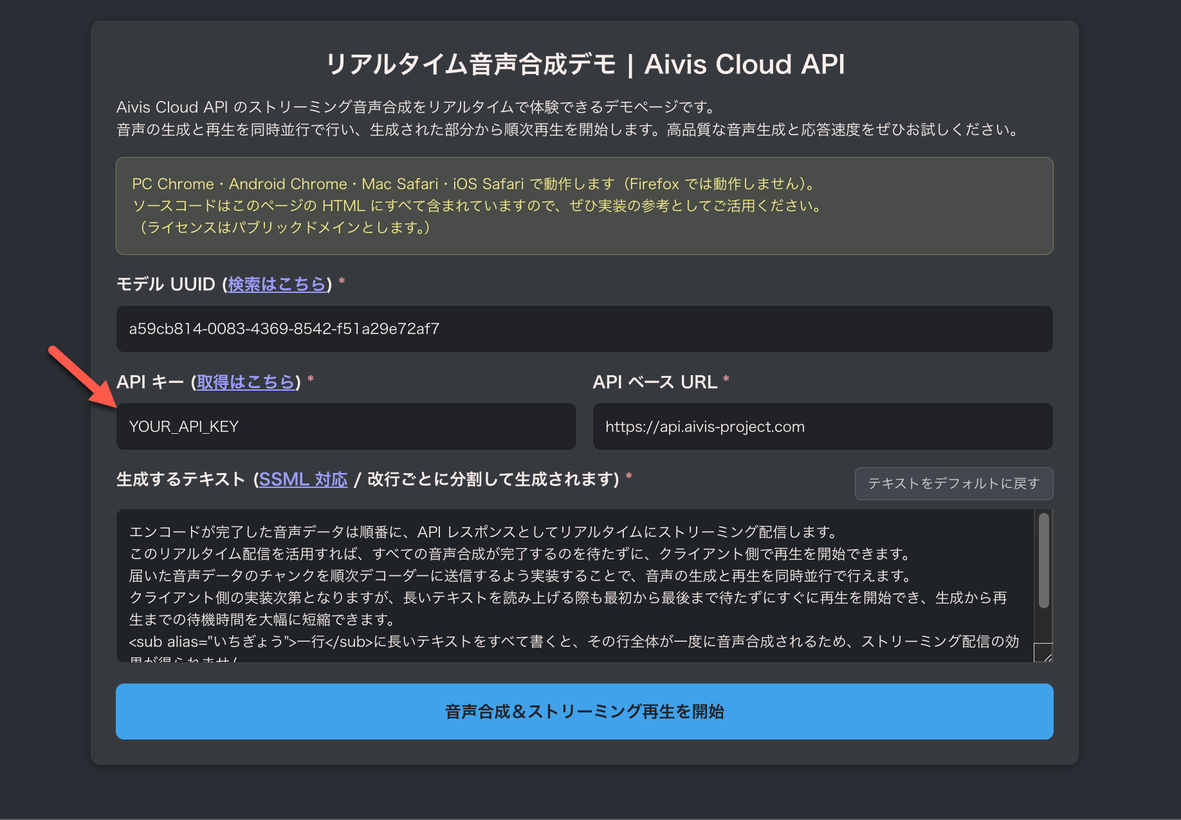Open the 検索はこちら model search link
This screenshot has width=1181, height=820.
[x=277, y=283]
